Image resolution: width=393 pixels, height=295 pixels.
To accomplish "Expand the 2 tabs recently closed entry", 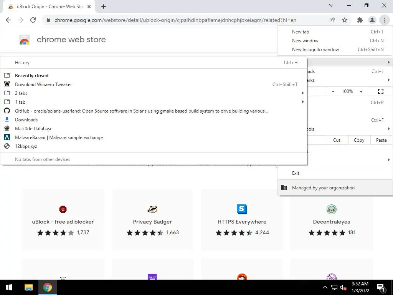I will click(x=154, y=93).
